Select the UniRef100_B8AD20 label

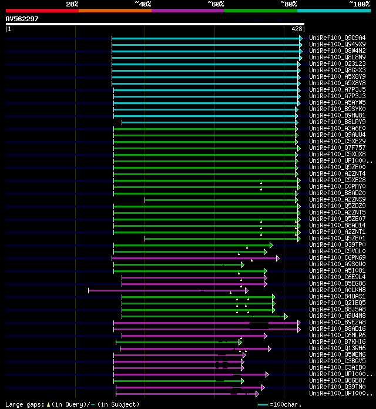[x=337, y=193]
